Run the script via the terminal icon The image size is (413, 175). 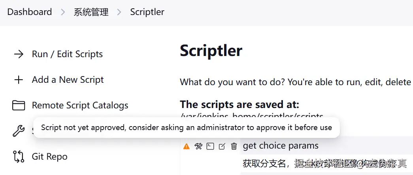(210, 146)
